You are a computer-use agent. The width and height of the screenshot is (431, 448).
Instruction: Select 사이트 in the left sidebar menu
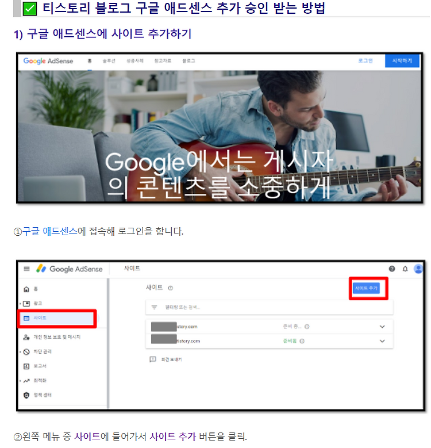pyautogui.click(x=57, y=318)
